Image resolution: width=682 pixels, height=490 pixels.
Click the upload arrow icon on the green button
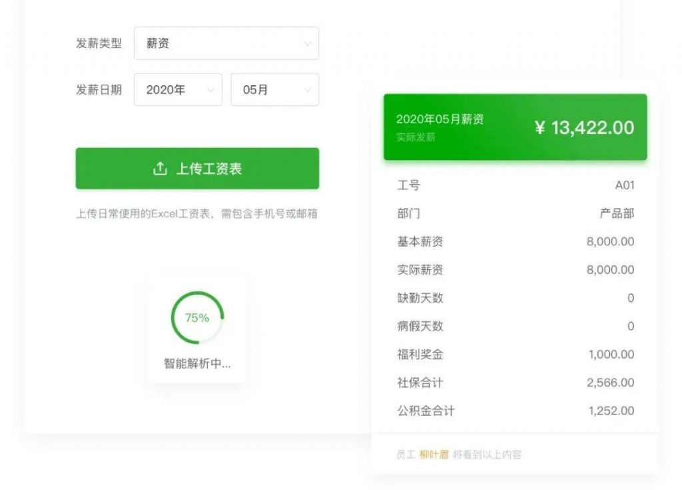pos(160,169)
